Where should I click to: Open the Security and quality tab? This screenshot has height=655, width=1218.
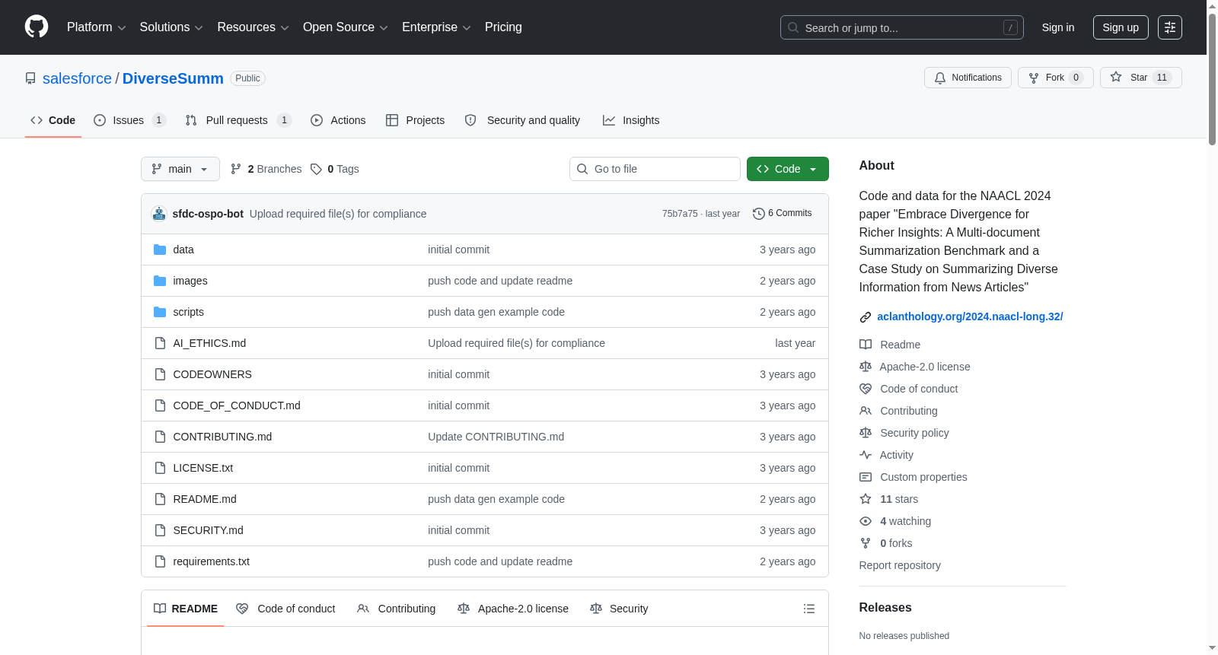tap(522, 120)
